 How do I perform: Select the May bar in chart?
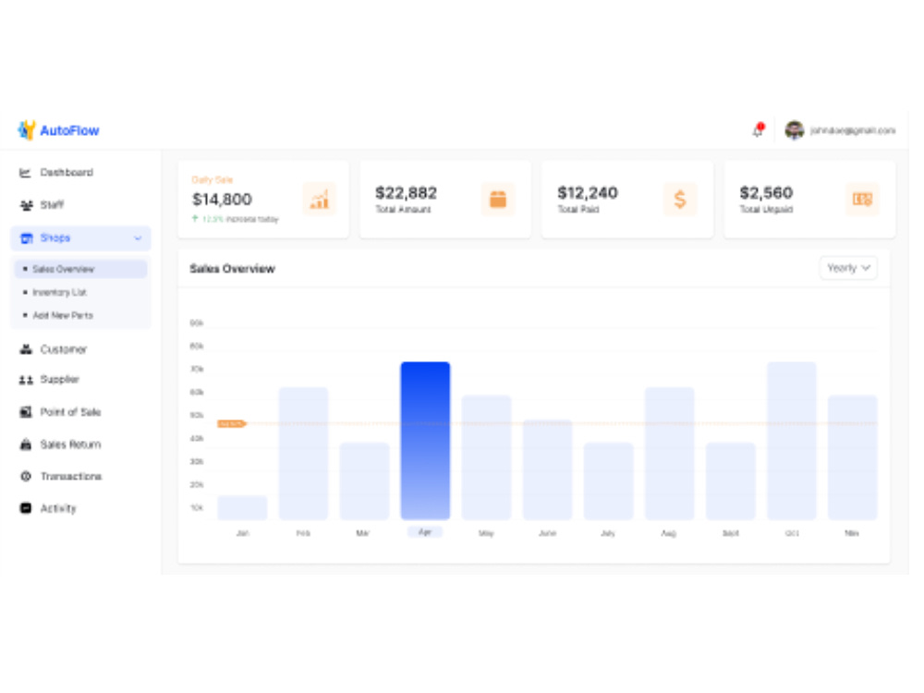pyautogui.click(x=486, y=458)
